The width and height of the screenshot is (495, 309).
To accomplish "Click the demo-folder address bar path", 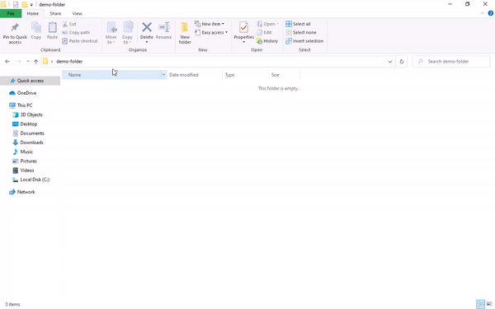I will coord(69,62).
